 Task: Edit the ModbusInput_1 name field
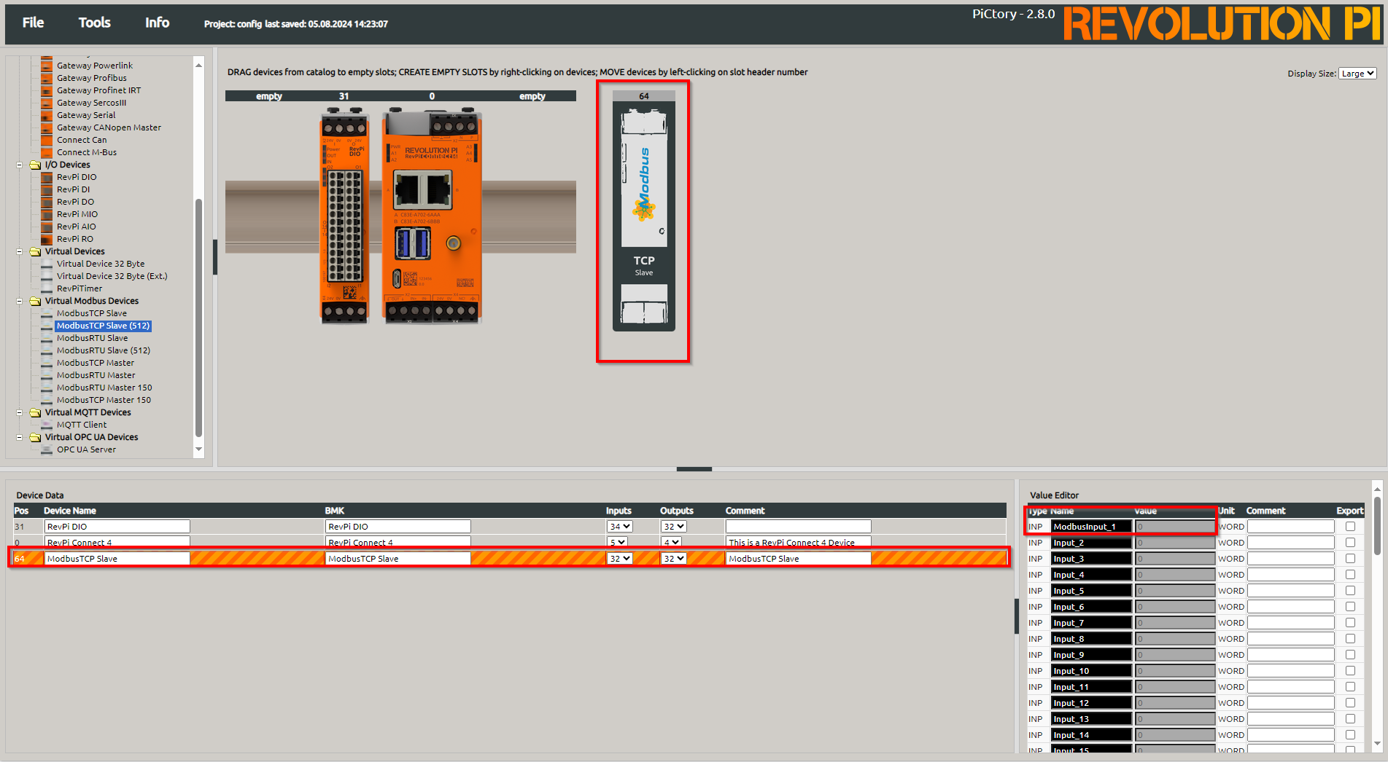(x=1091, y=527)
